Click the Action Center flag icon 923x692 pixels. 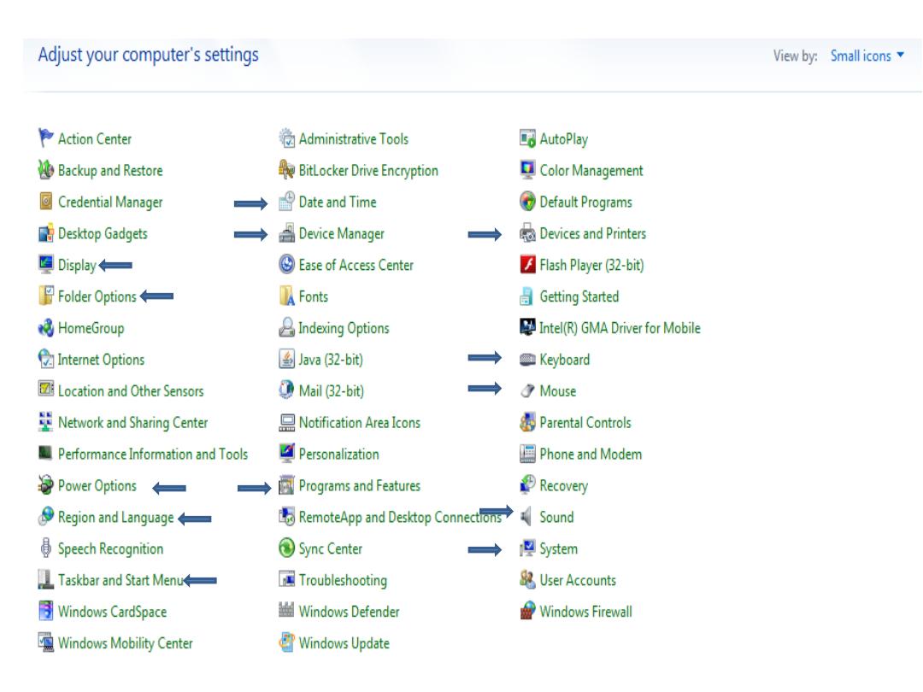point(45,138)
